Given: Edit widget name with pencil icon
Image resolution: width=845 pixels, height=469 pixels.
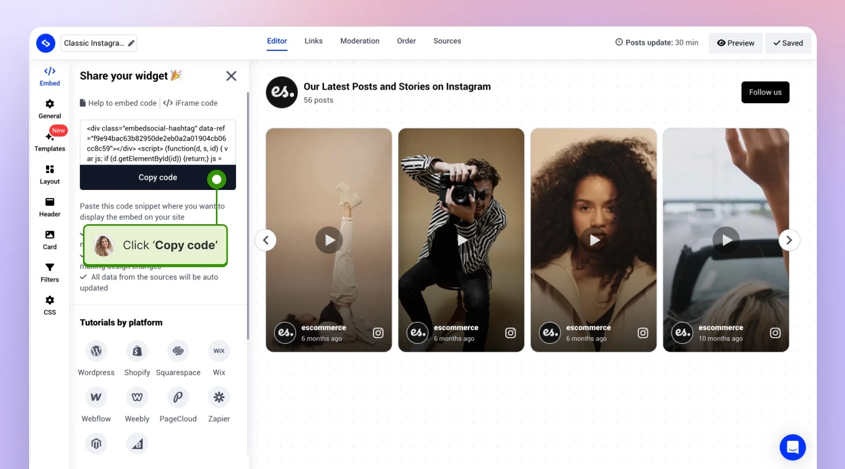Looking at the screenshot, I should pyautogui.click(x=131, y=43).
